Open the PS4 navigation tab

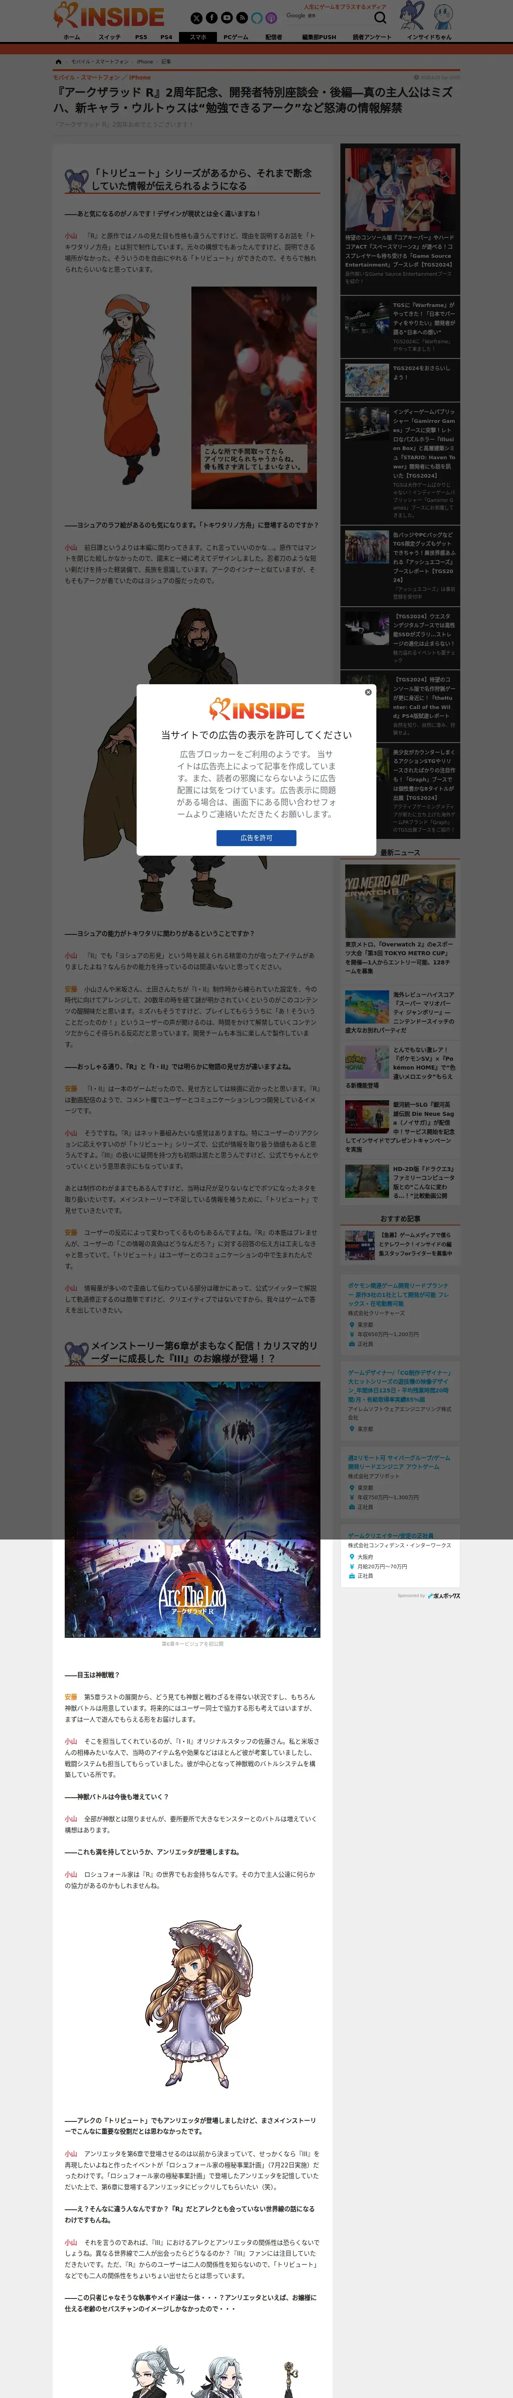167,37
